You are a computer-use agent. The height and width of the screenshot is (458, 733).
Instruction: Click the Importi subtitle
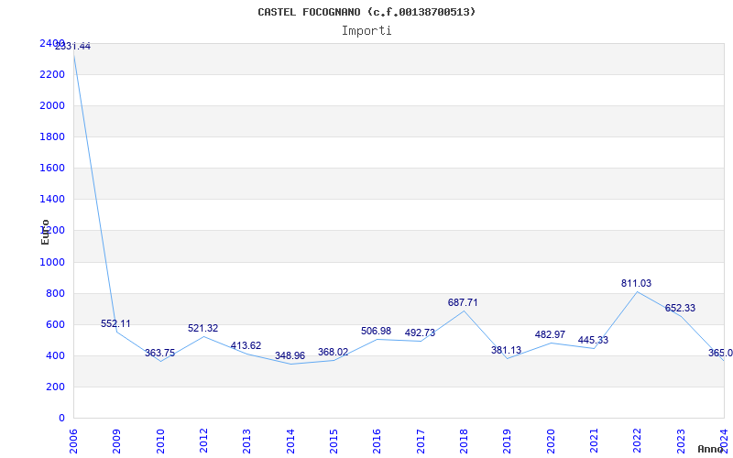[366, 31]
